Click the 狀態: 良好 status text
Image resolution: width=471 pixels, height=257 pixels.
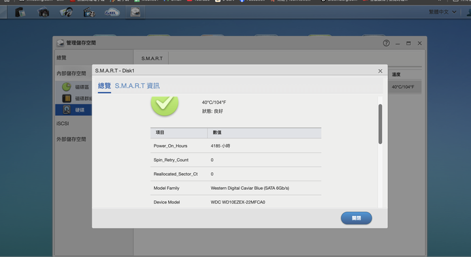pos(213,111)
